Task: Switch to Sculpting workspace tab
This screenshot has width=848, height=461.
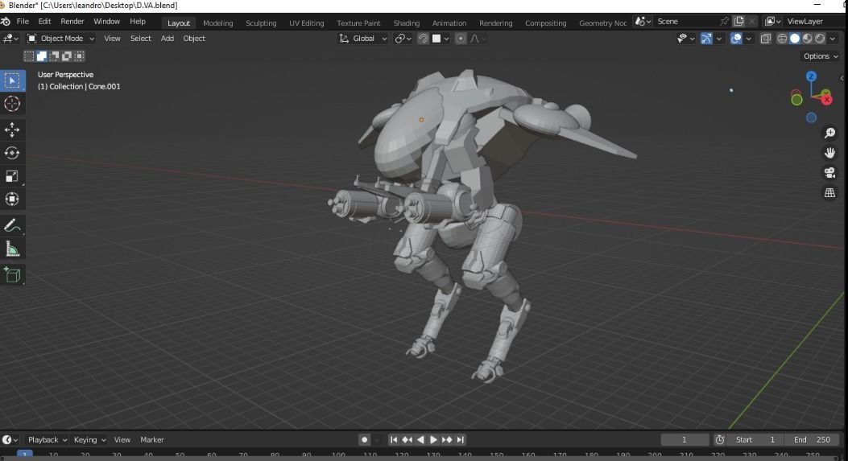Action: (261, 23)
